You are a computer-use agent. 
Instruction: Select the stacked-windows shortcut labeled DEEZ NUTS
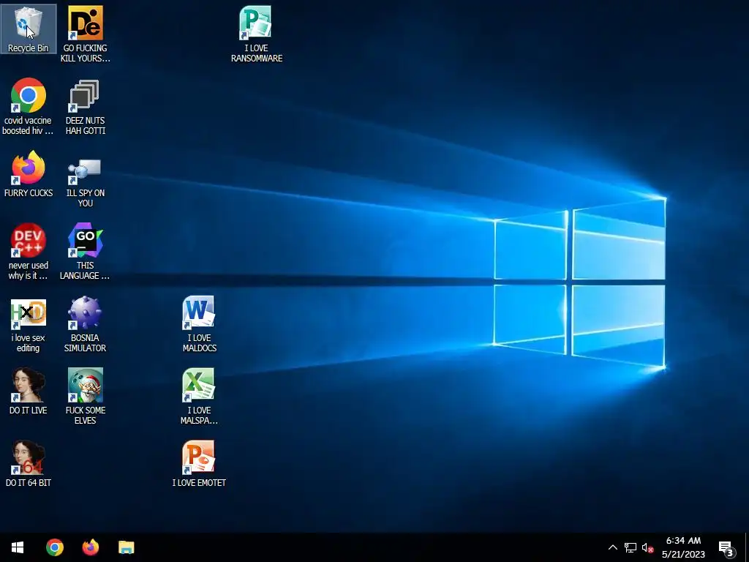click(x=86, y=107)
